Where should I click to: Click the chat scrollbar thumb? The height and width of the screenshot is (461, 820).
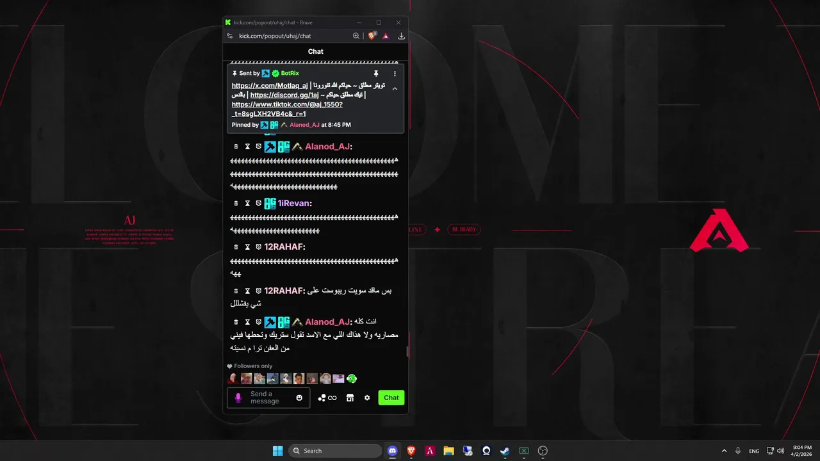tap(407, 351)
